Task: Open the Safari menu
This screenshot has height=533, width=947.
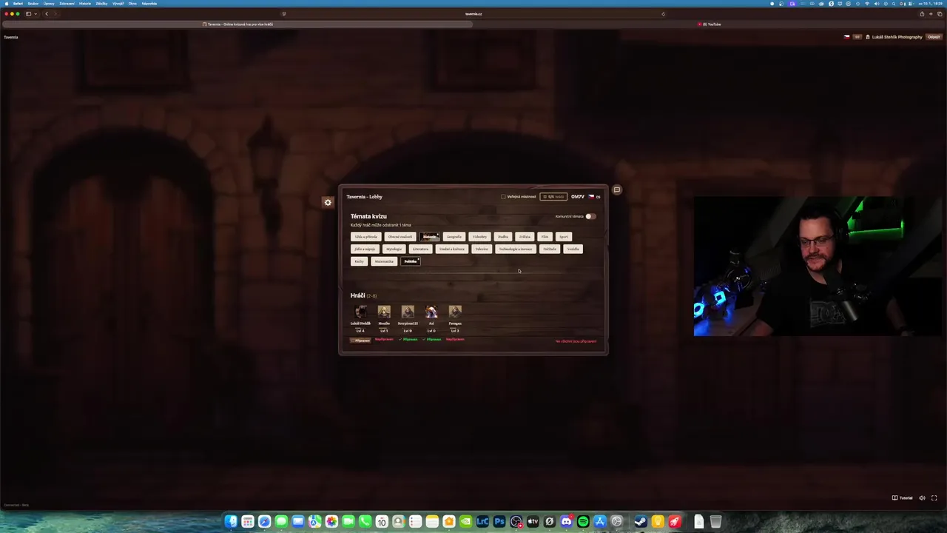Action: click(18, 3)
